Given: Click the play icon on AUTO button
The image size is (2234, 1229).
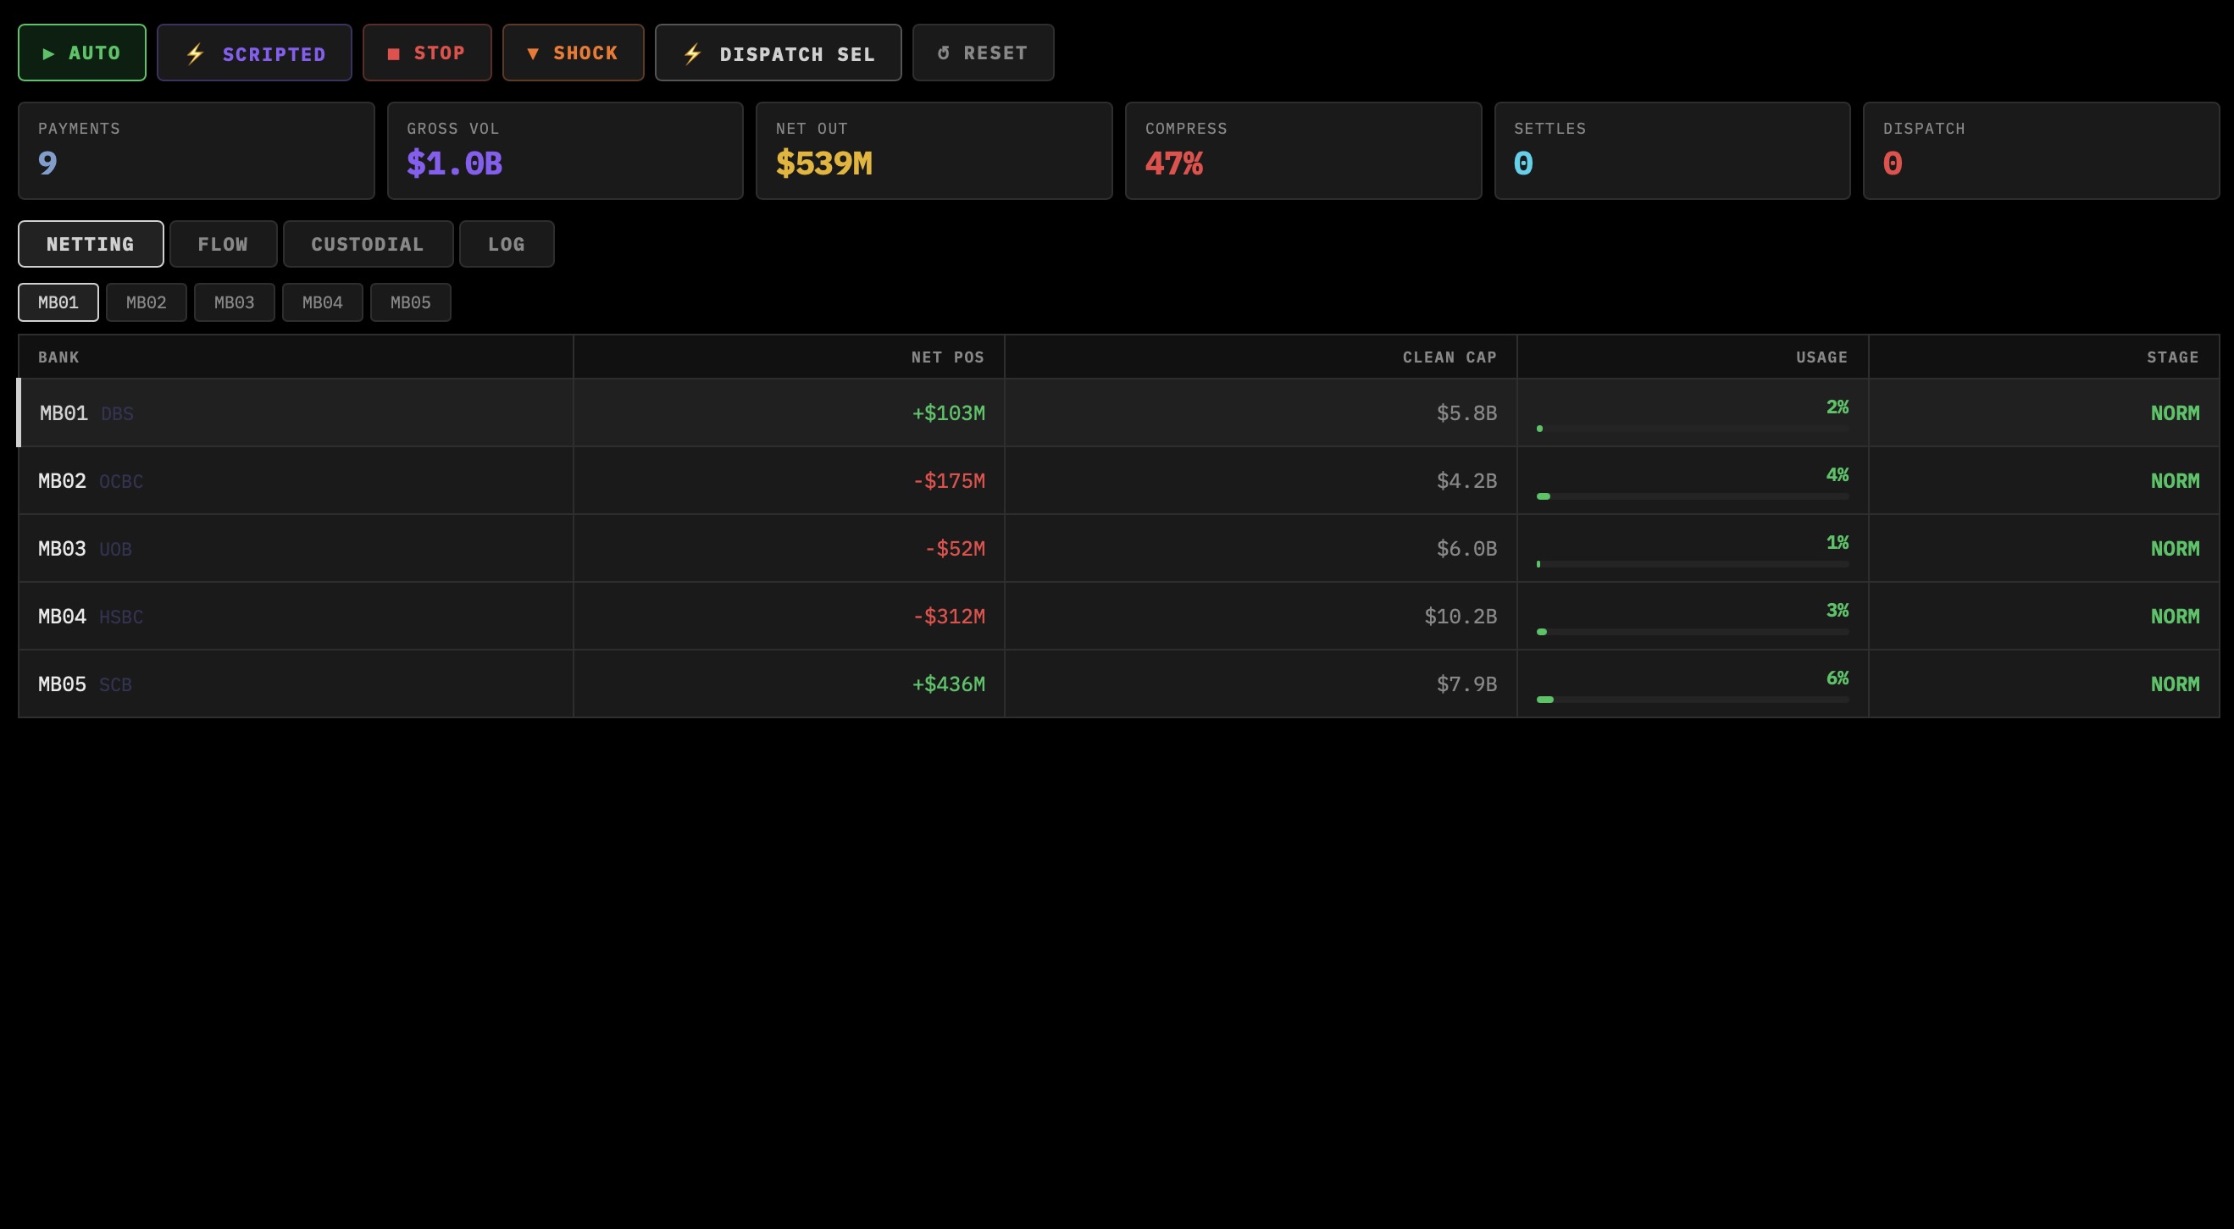Looking at the screenshot, I should point(48,53).
